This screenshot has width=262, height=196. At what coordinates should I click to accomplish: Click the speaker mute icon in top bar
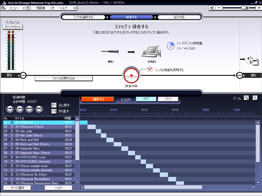click(x=212, y=8)
